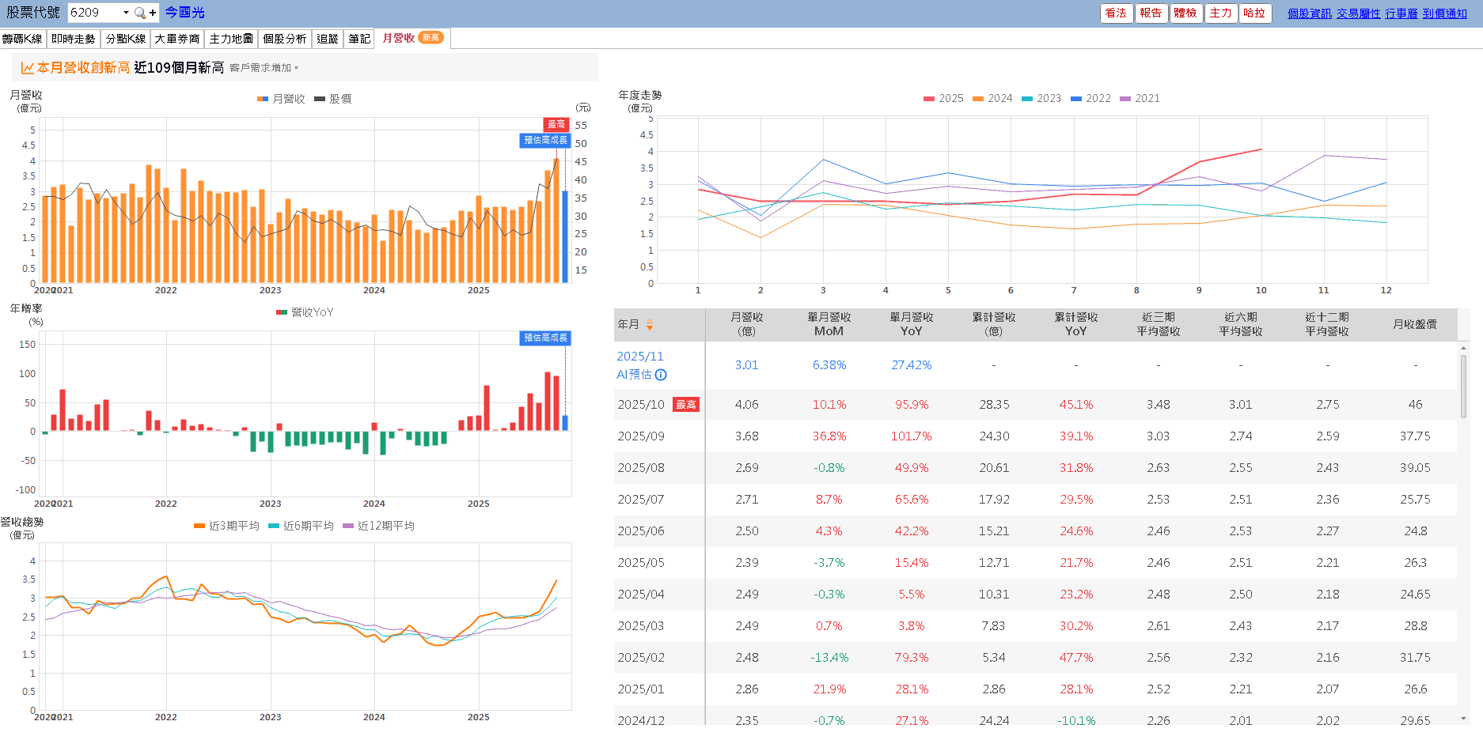Click the orange 新高 badge on 月營收 tab

(x=432, y=37)
